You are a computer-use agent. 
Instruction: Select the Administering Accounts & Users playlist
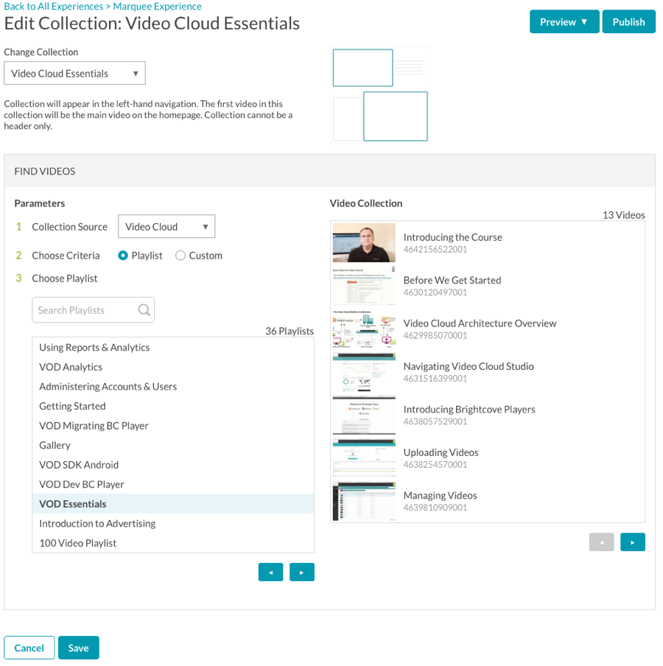(x=173, y=387)
